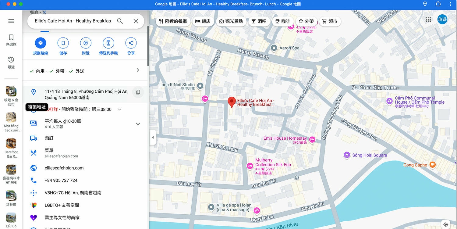The width and height of the screenshot is (457, 229).
Task: Click the my location target button
Action: point(446,224)
